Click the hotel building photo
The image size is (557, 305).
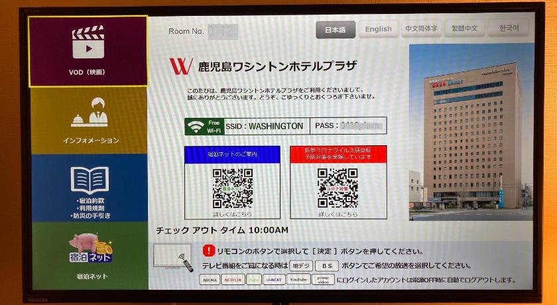(x=471, y=132)
